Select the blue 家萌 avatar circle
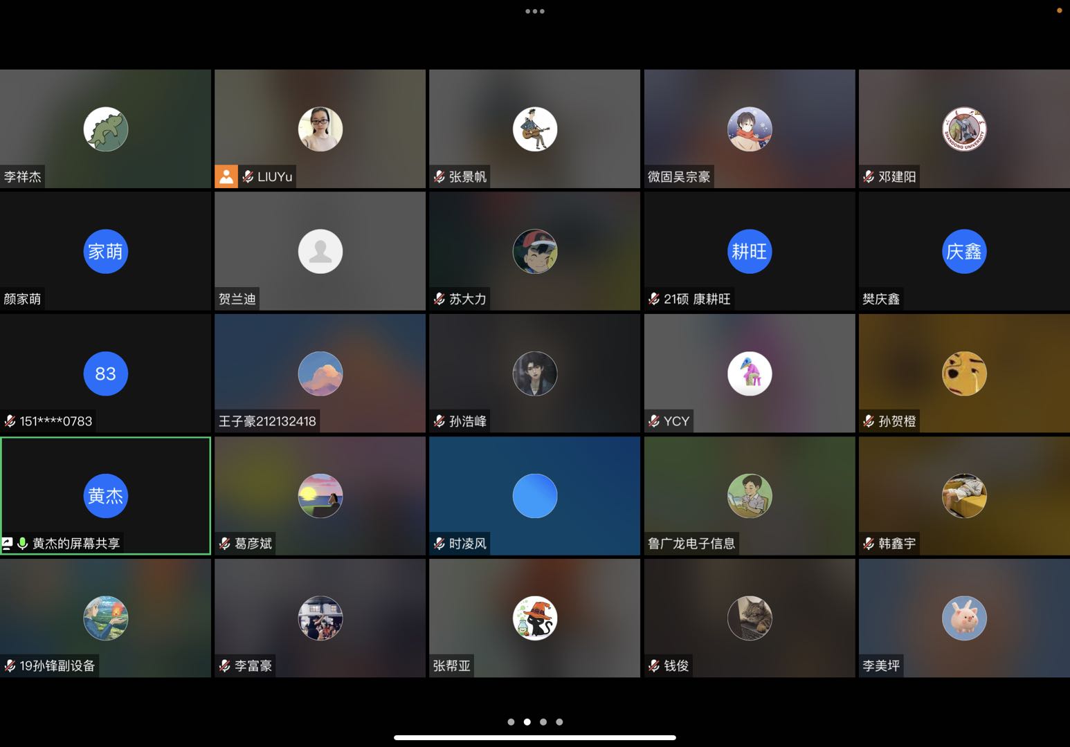 click(x=106, y=252)
